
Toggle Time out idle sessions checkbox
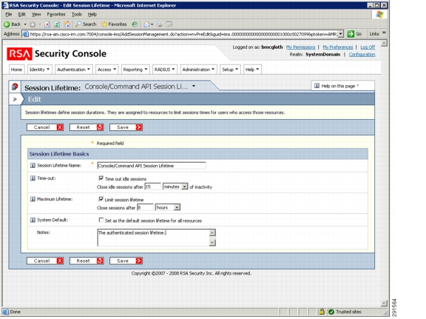tap(101, 178)
